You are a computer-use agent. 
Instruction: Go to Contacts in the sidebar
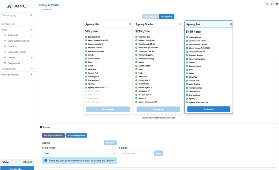pyautogui.click(x=12, y=46)
